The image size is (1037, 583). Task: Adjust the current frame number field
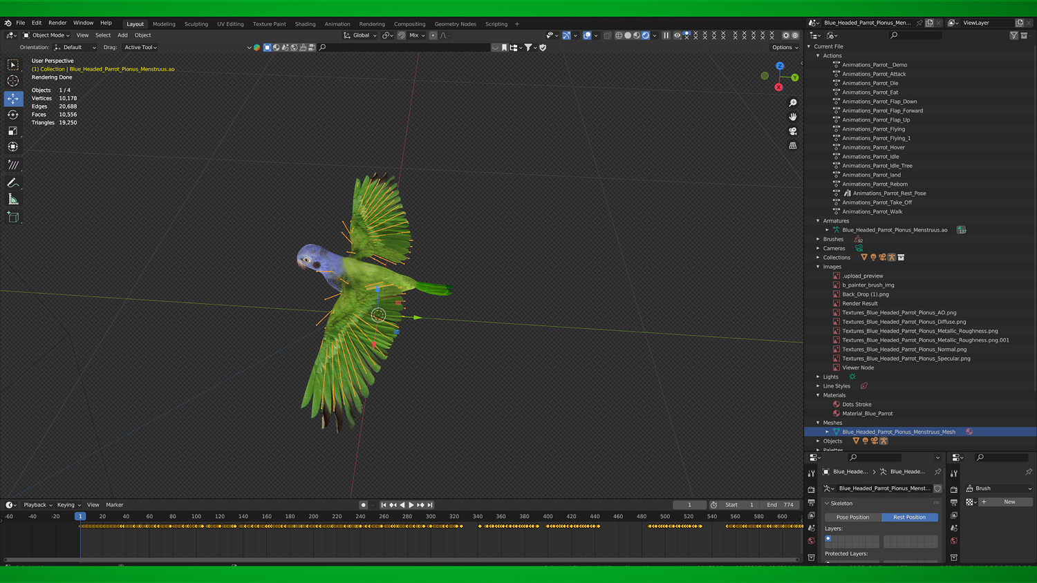click(x=689, y=505)
